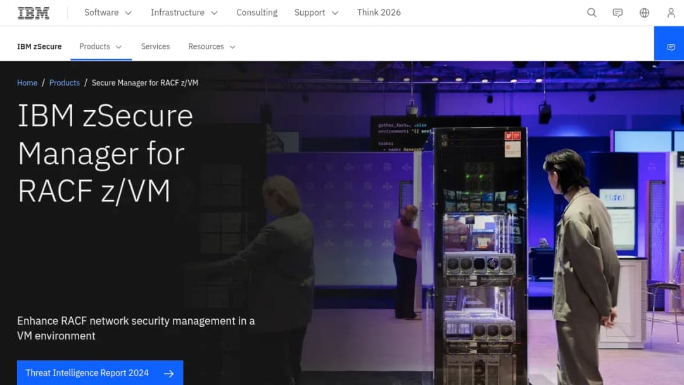Open the globe region selector

pos(644,13)
